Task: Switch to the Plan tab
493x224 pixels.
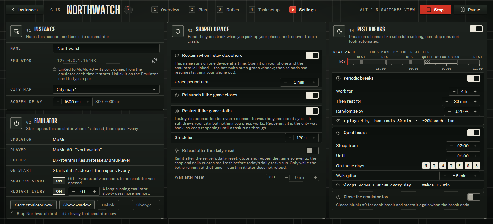Action: click(198, 10)
